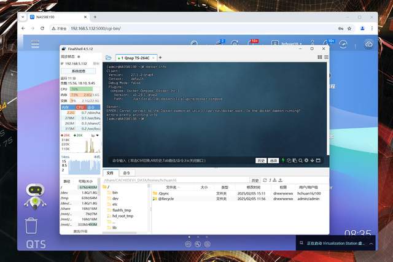Click the 激活/升级 link at sidebar bottom
The width and height of the screenshot is (393, 262).
[x=80, y=231]
